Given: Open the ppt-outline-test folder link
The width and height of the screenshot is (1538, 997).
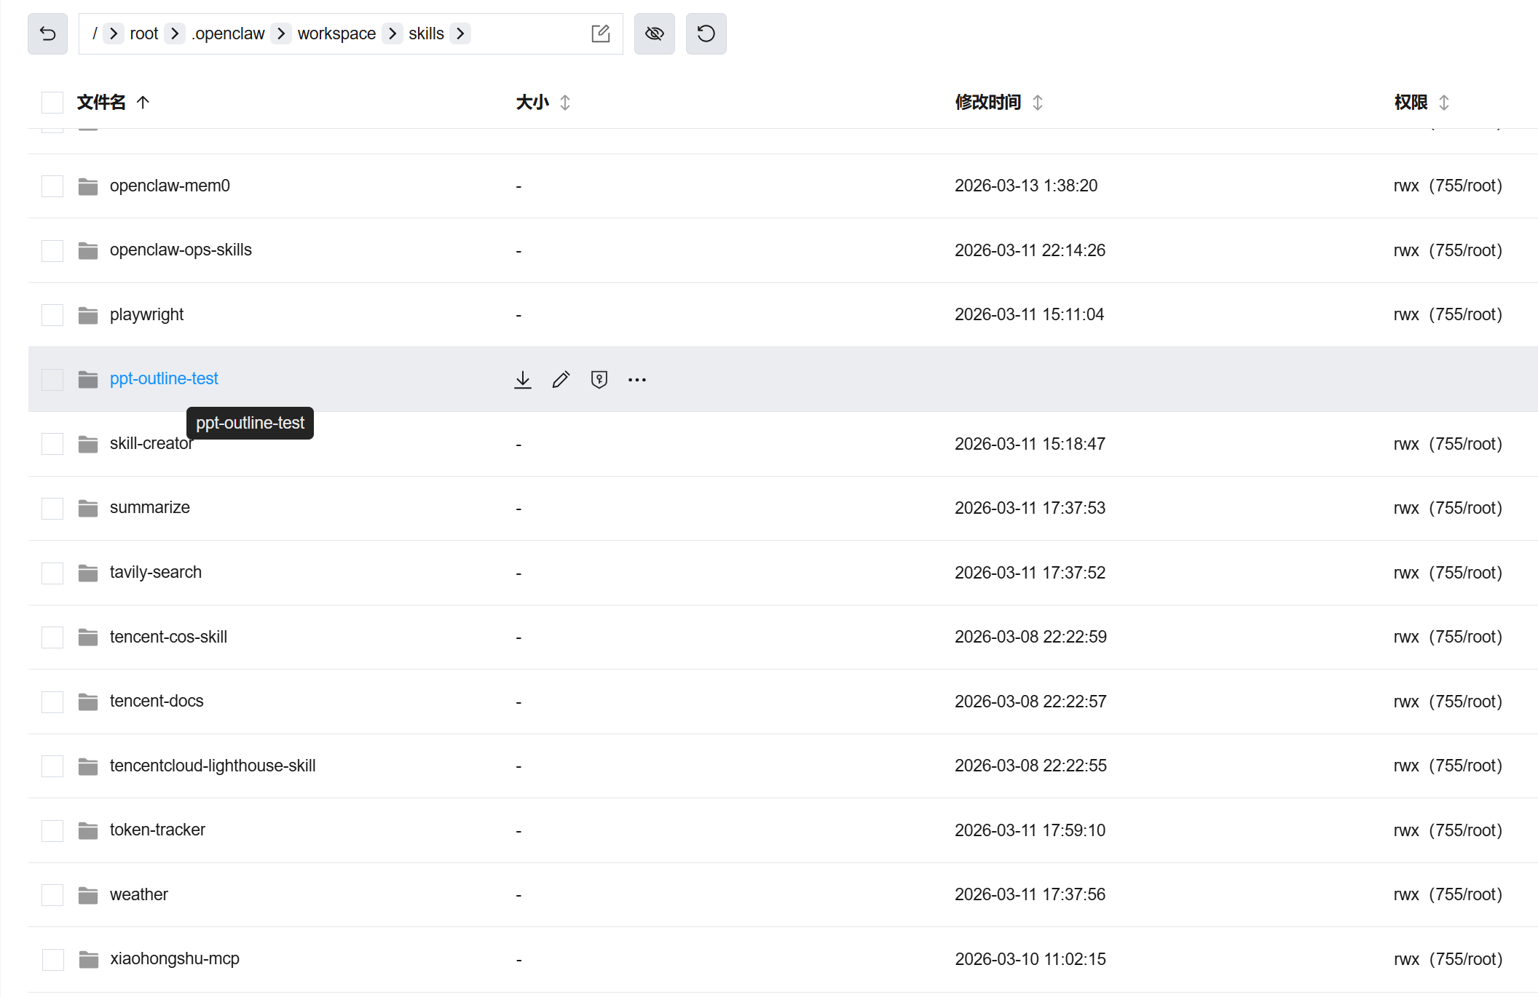Looking at the screenshot, I should coord(164,379).
